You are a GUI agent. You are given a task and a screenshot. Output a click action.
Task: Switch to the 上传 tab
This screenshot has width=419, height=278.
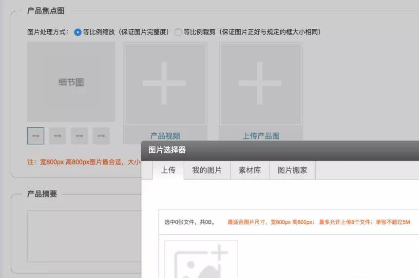(168, 170)
